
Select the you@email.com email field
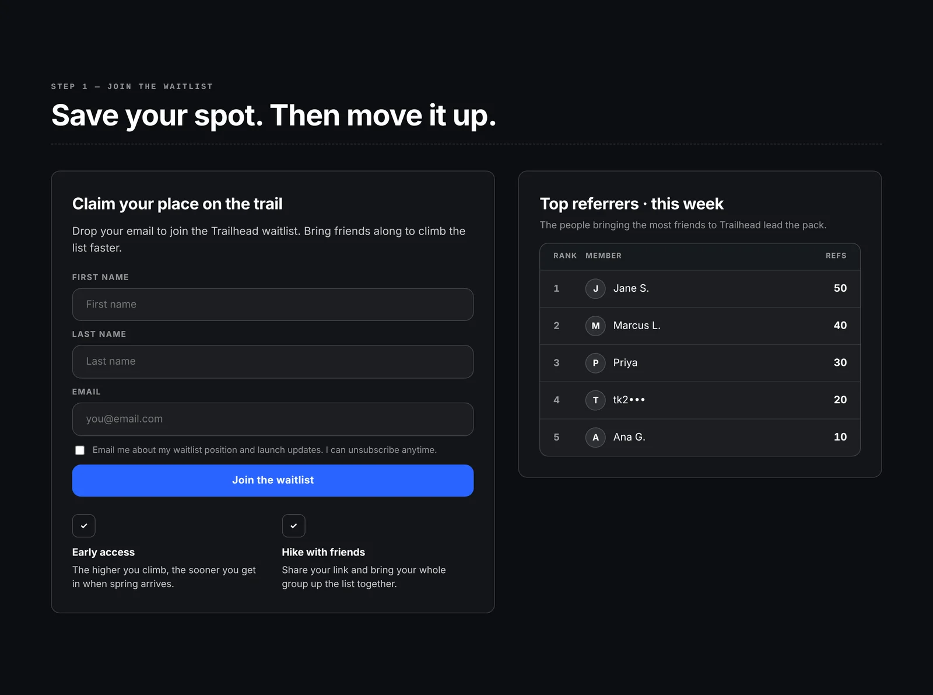273,419
